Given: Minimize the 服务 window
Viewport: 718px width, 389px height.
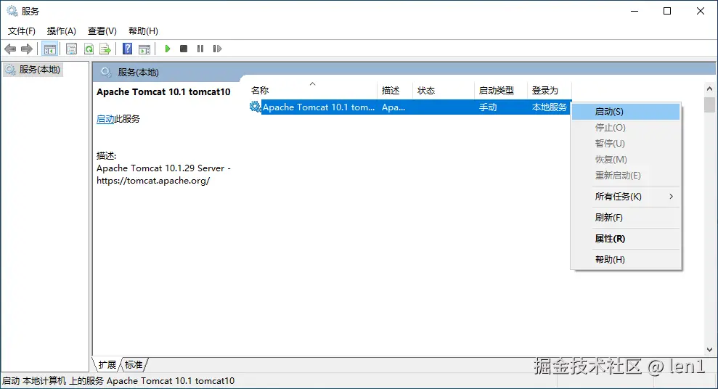Looking at the screenshot, I should [635, 11].
